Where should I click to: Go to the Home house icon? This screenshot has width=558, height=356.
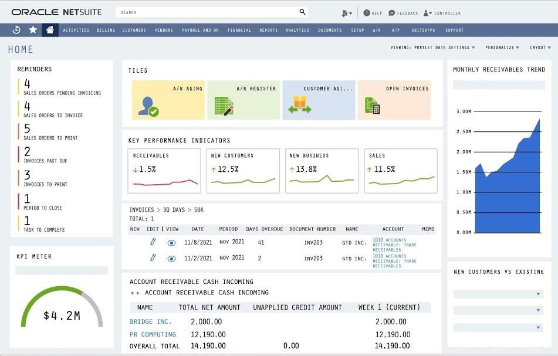point(50,30)
